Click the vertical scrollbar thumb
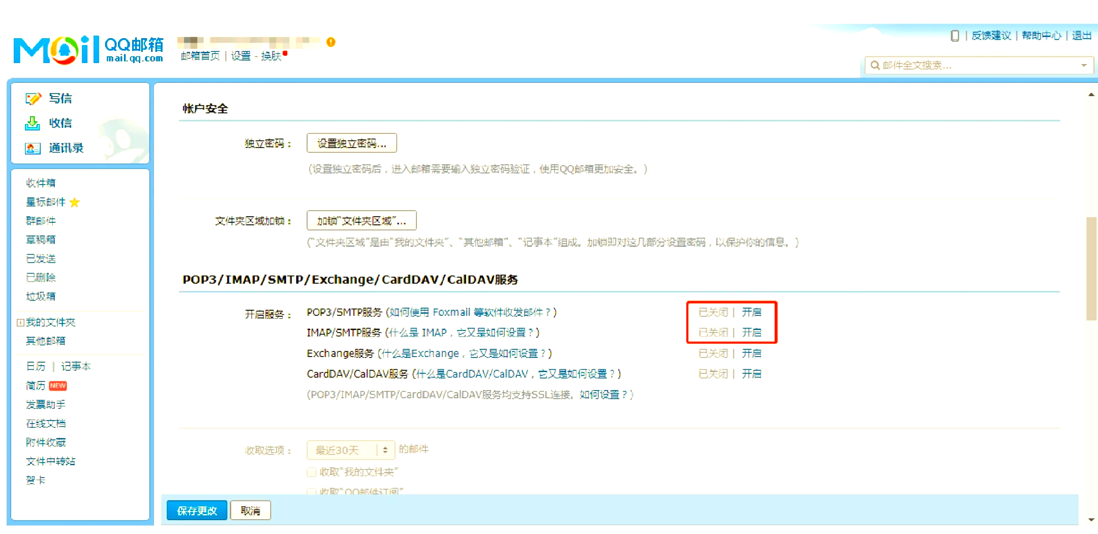1098x534 pixels. coord(1091,269)
